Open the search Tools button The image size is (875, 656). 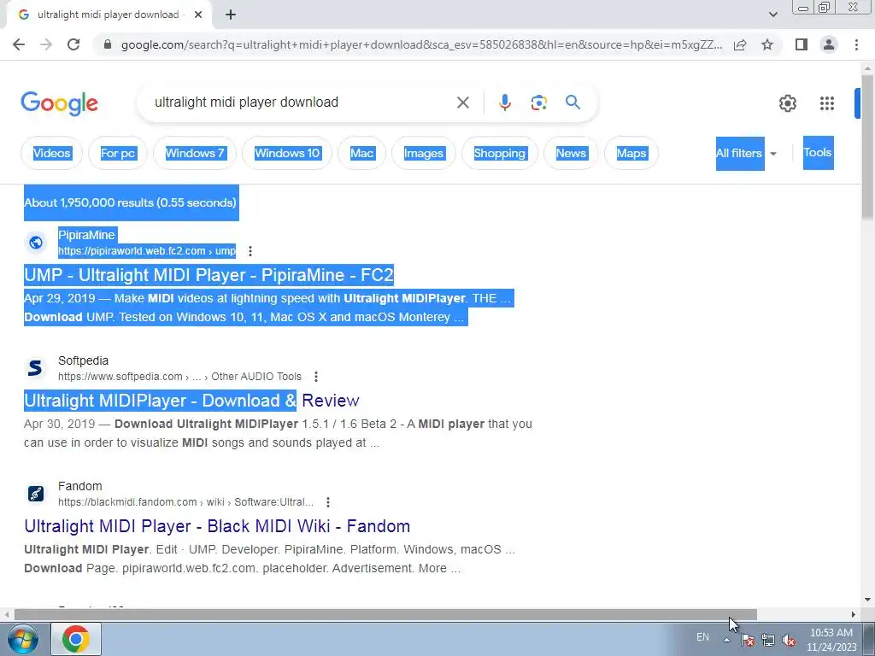818,152
